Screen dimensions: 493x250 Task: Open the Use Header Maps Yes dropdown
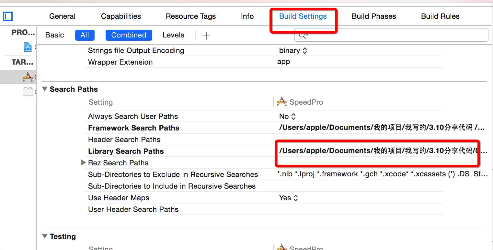(x=288, y=198)
